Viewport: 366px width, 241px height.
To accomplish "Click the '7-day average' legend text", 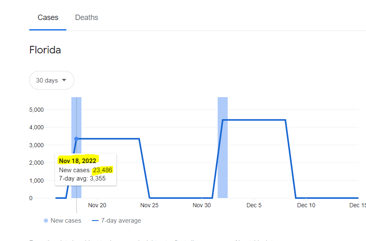I will point(121,221).
